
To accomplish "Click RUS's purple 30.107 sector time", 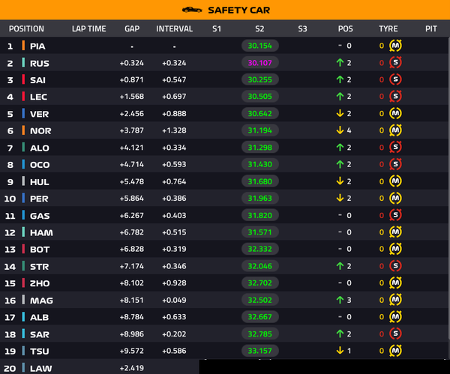I will pyautogui.click(x=260, y=63).
